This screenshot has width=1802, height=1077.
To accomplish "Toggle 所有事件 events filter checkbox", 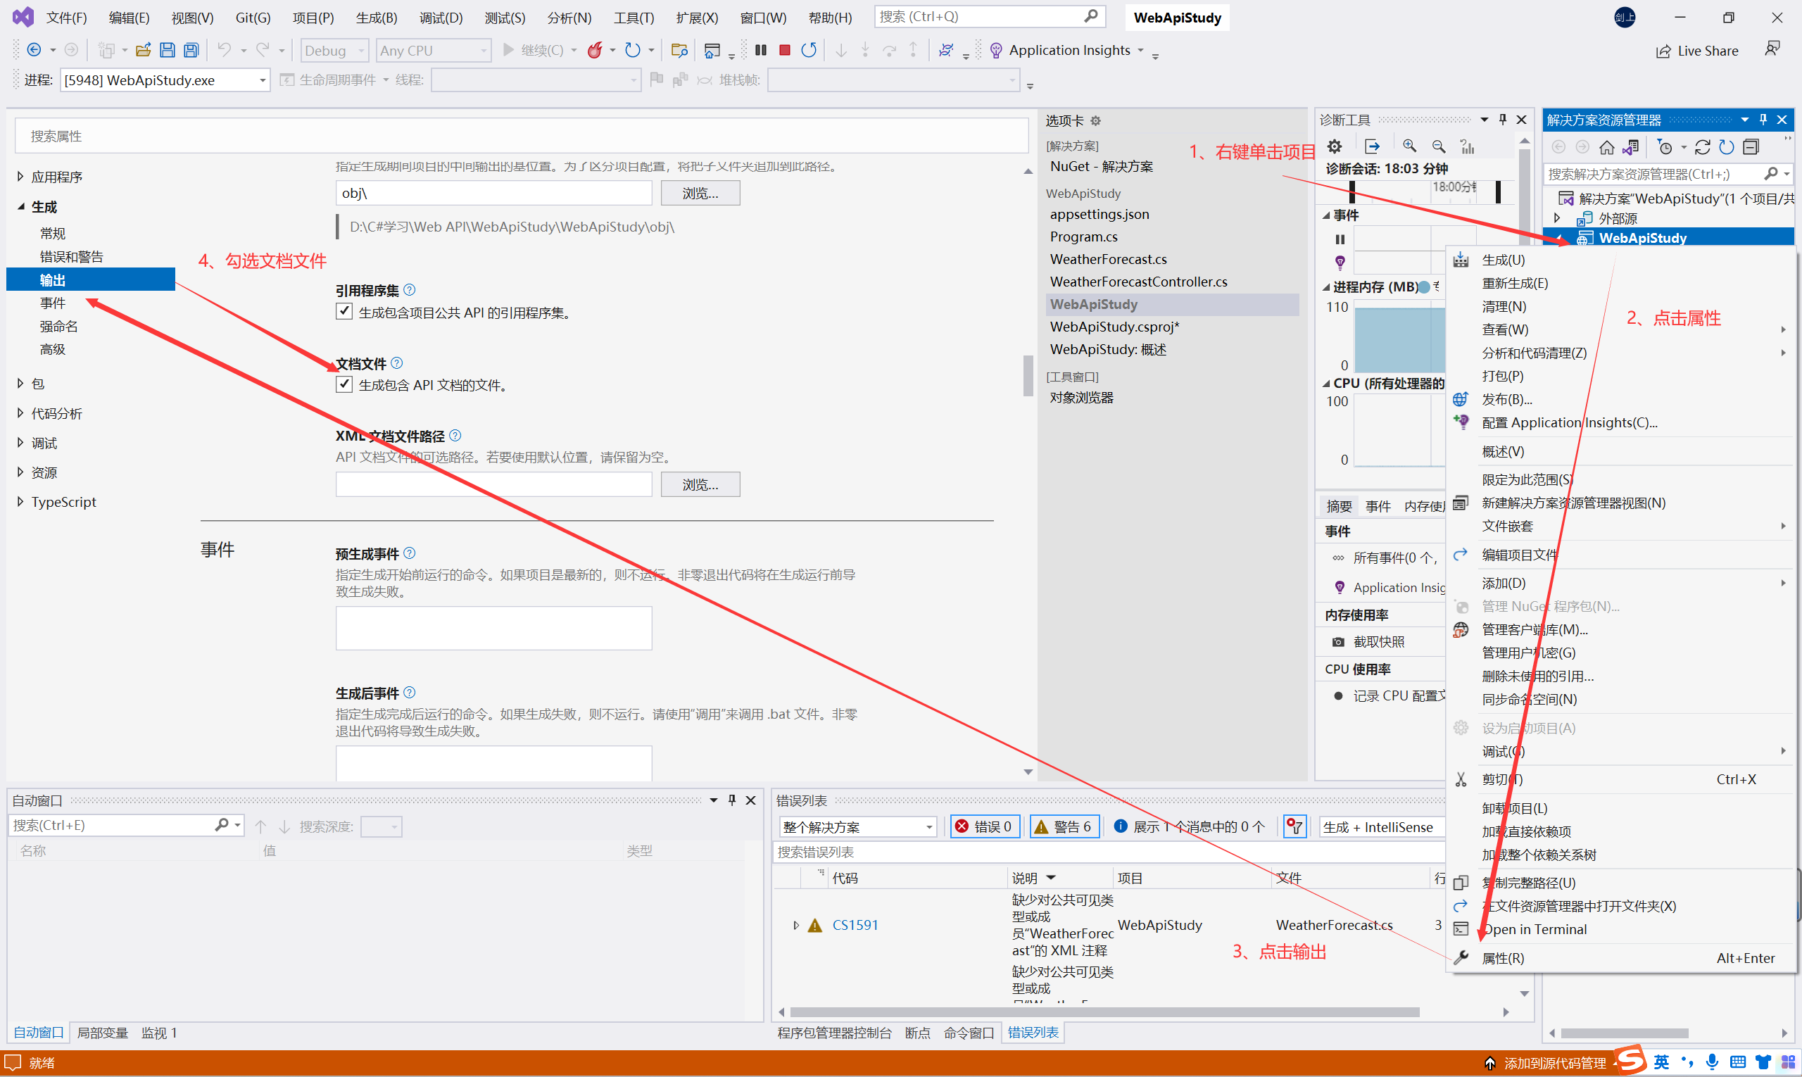I will pos(1338,556).
